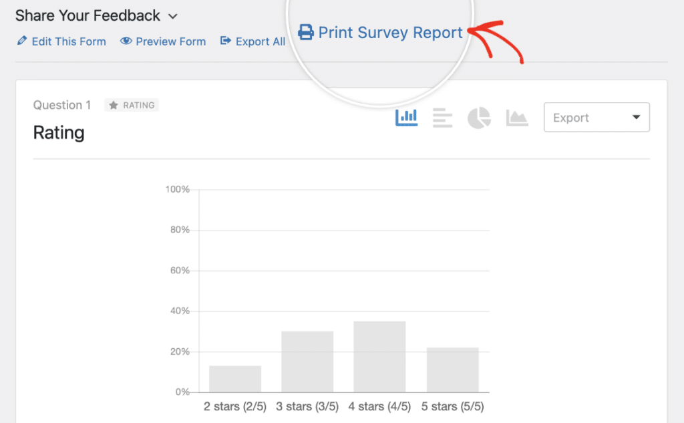Open the Export dropdown menu
The image size is (684, 423).
point(596,117)
